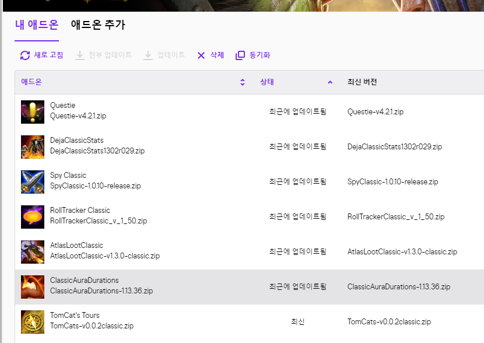Click the sync (동기화) icon
The width and height of the screenshot is (484, 343).
click(240, 55)
